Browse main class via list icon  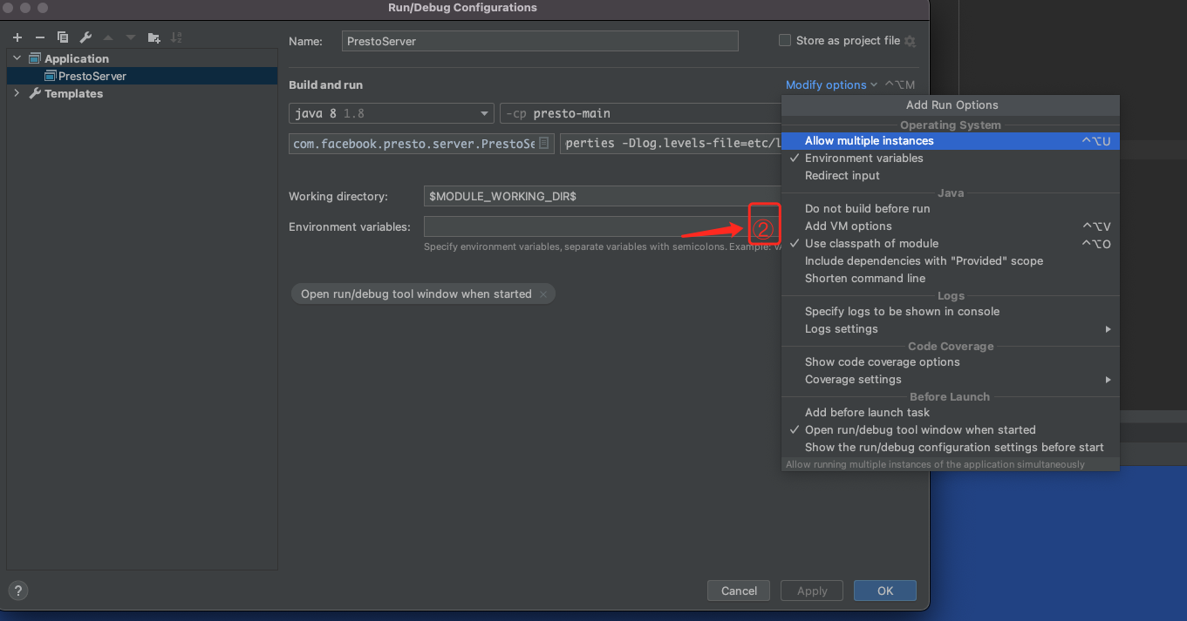544,143
